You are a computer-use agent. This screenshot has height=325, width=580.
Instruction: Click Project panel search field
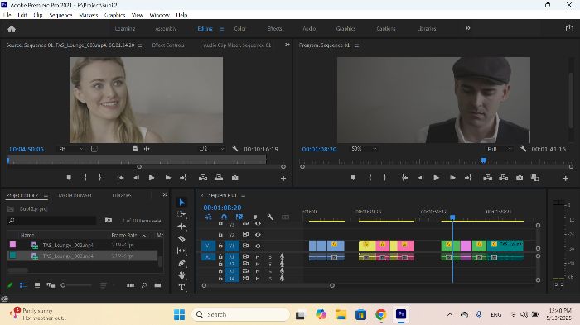[x=51, y=221]
